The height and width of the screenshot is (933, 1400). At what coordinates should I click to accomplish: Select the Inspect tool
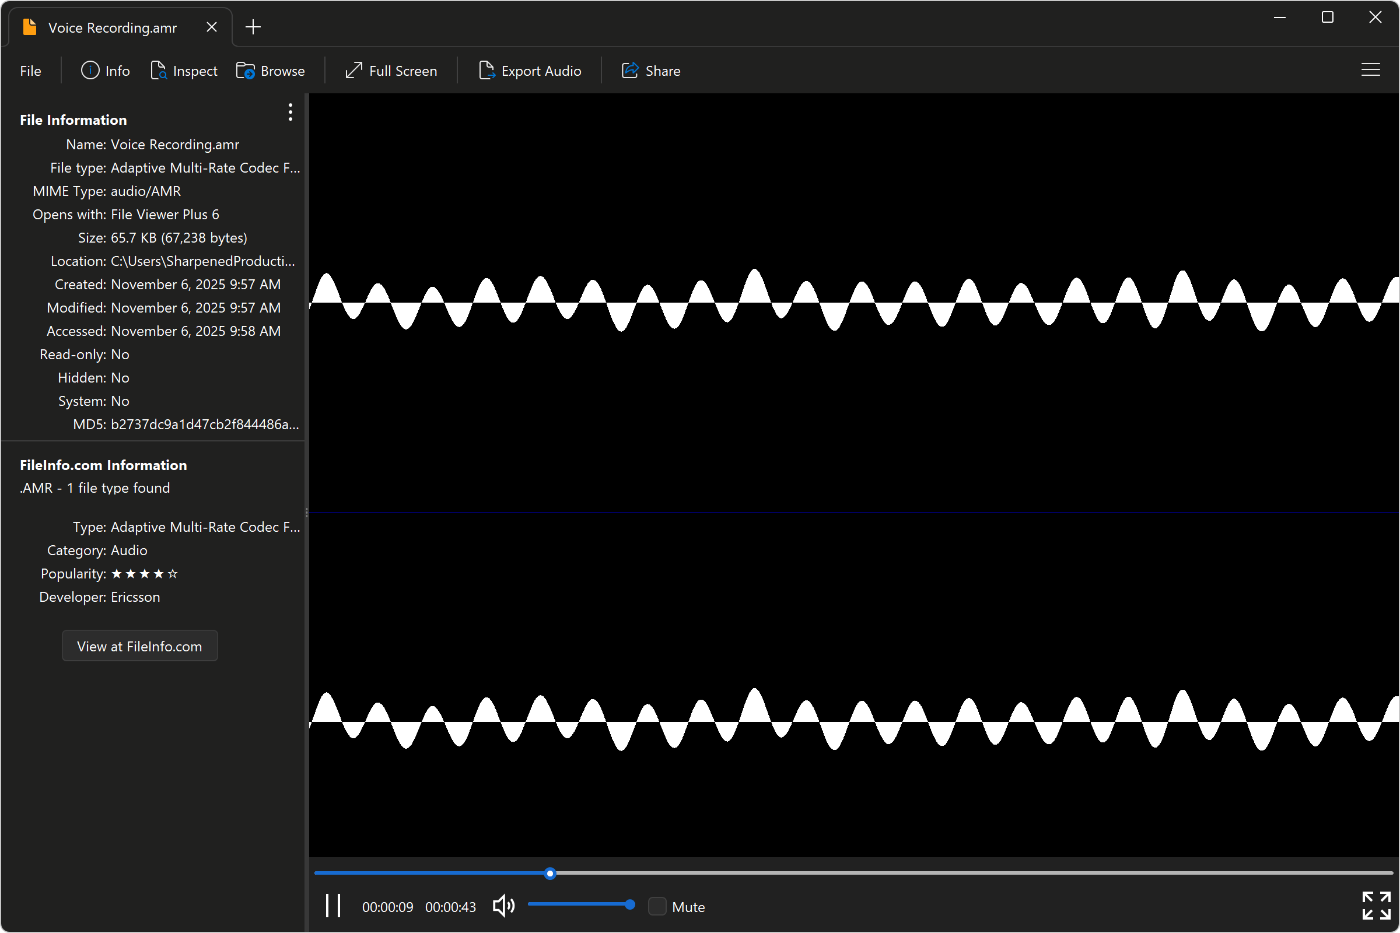coord(184,70)
